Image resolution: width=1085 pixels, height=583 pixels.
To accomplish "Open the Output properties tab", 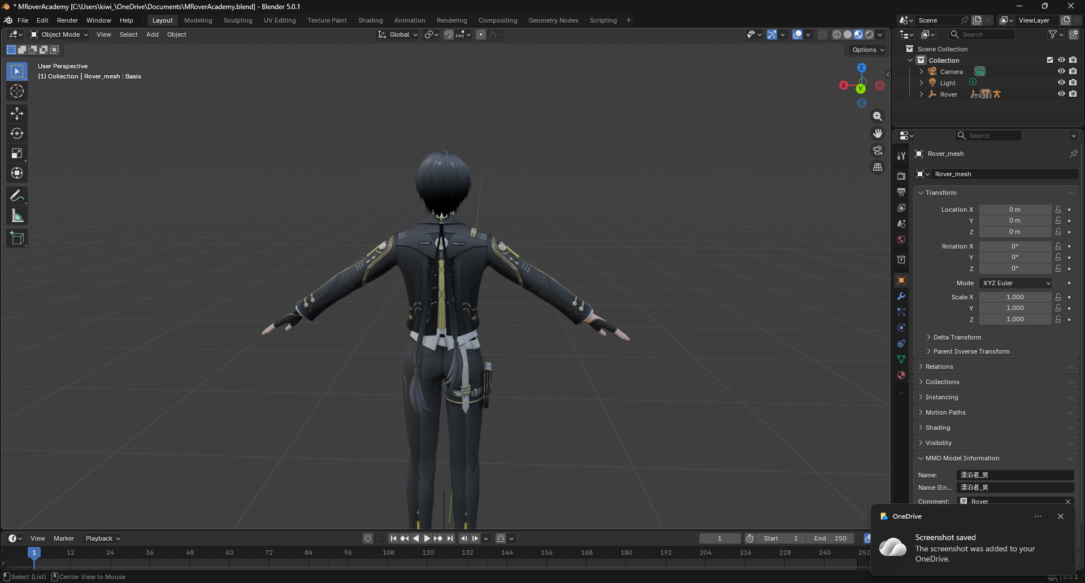I will pos(901,192).
